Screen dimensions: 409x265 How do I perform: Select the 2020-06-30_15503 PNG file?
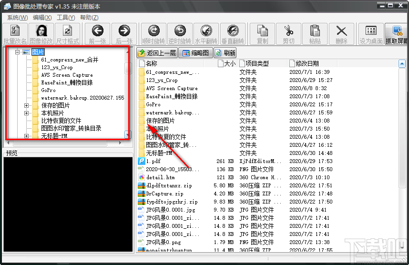click(173, 169)
